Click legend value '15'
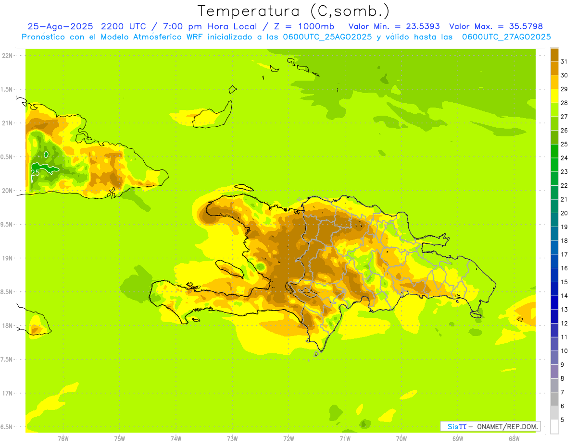Screen dimensions: 577x445 (564, 282)
